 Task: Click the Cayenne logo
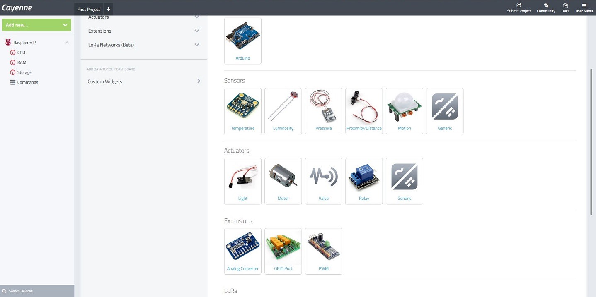[17, 8]
